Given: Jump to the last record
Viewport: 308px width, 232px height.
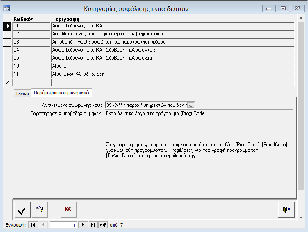Looking at the screenshot, I should pos(93,225).
